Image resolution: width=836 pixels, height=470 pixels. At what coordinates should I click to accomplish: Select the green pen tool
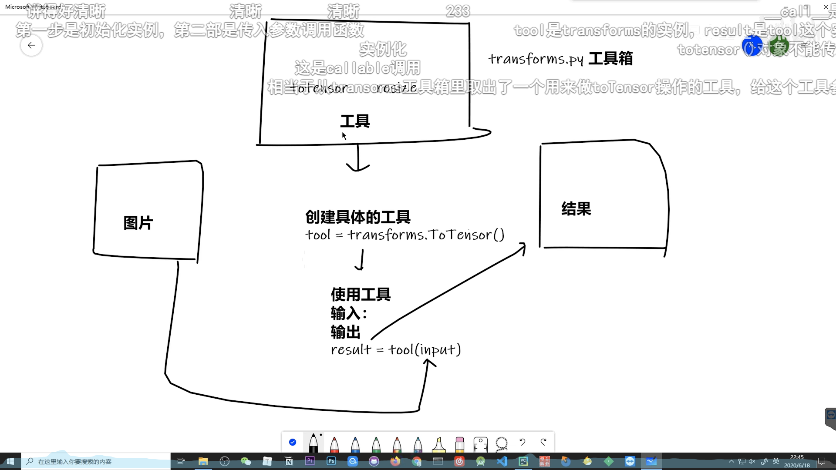pos(376,444)
